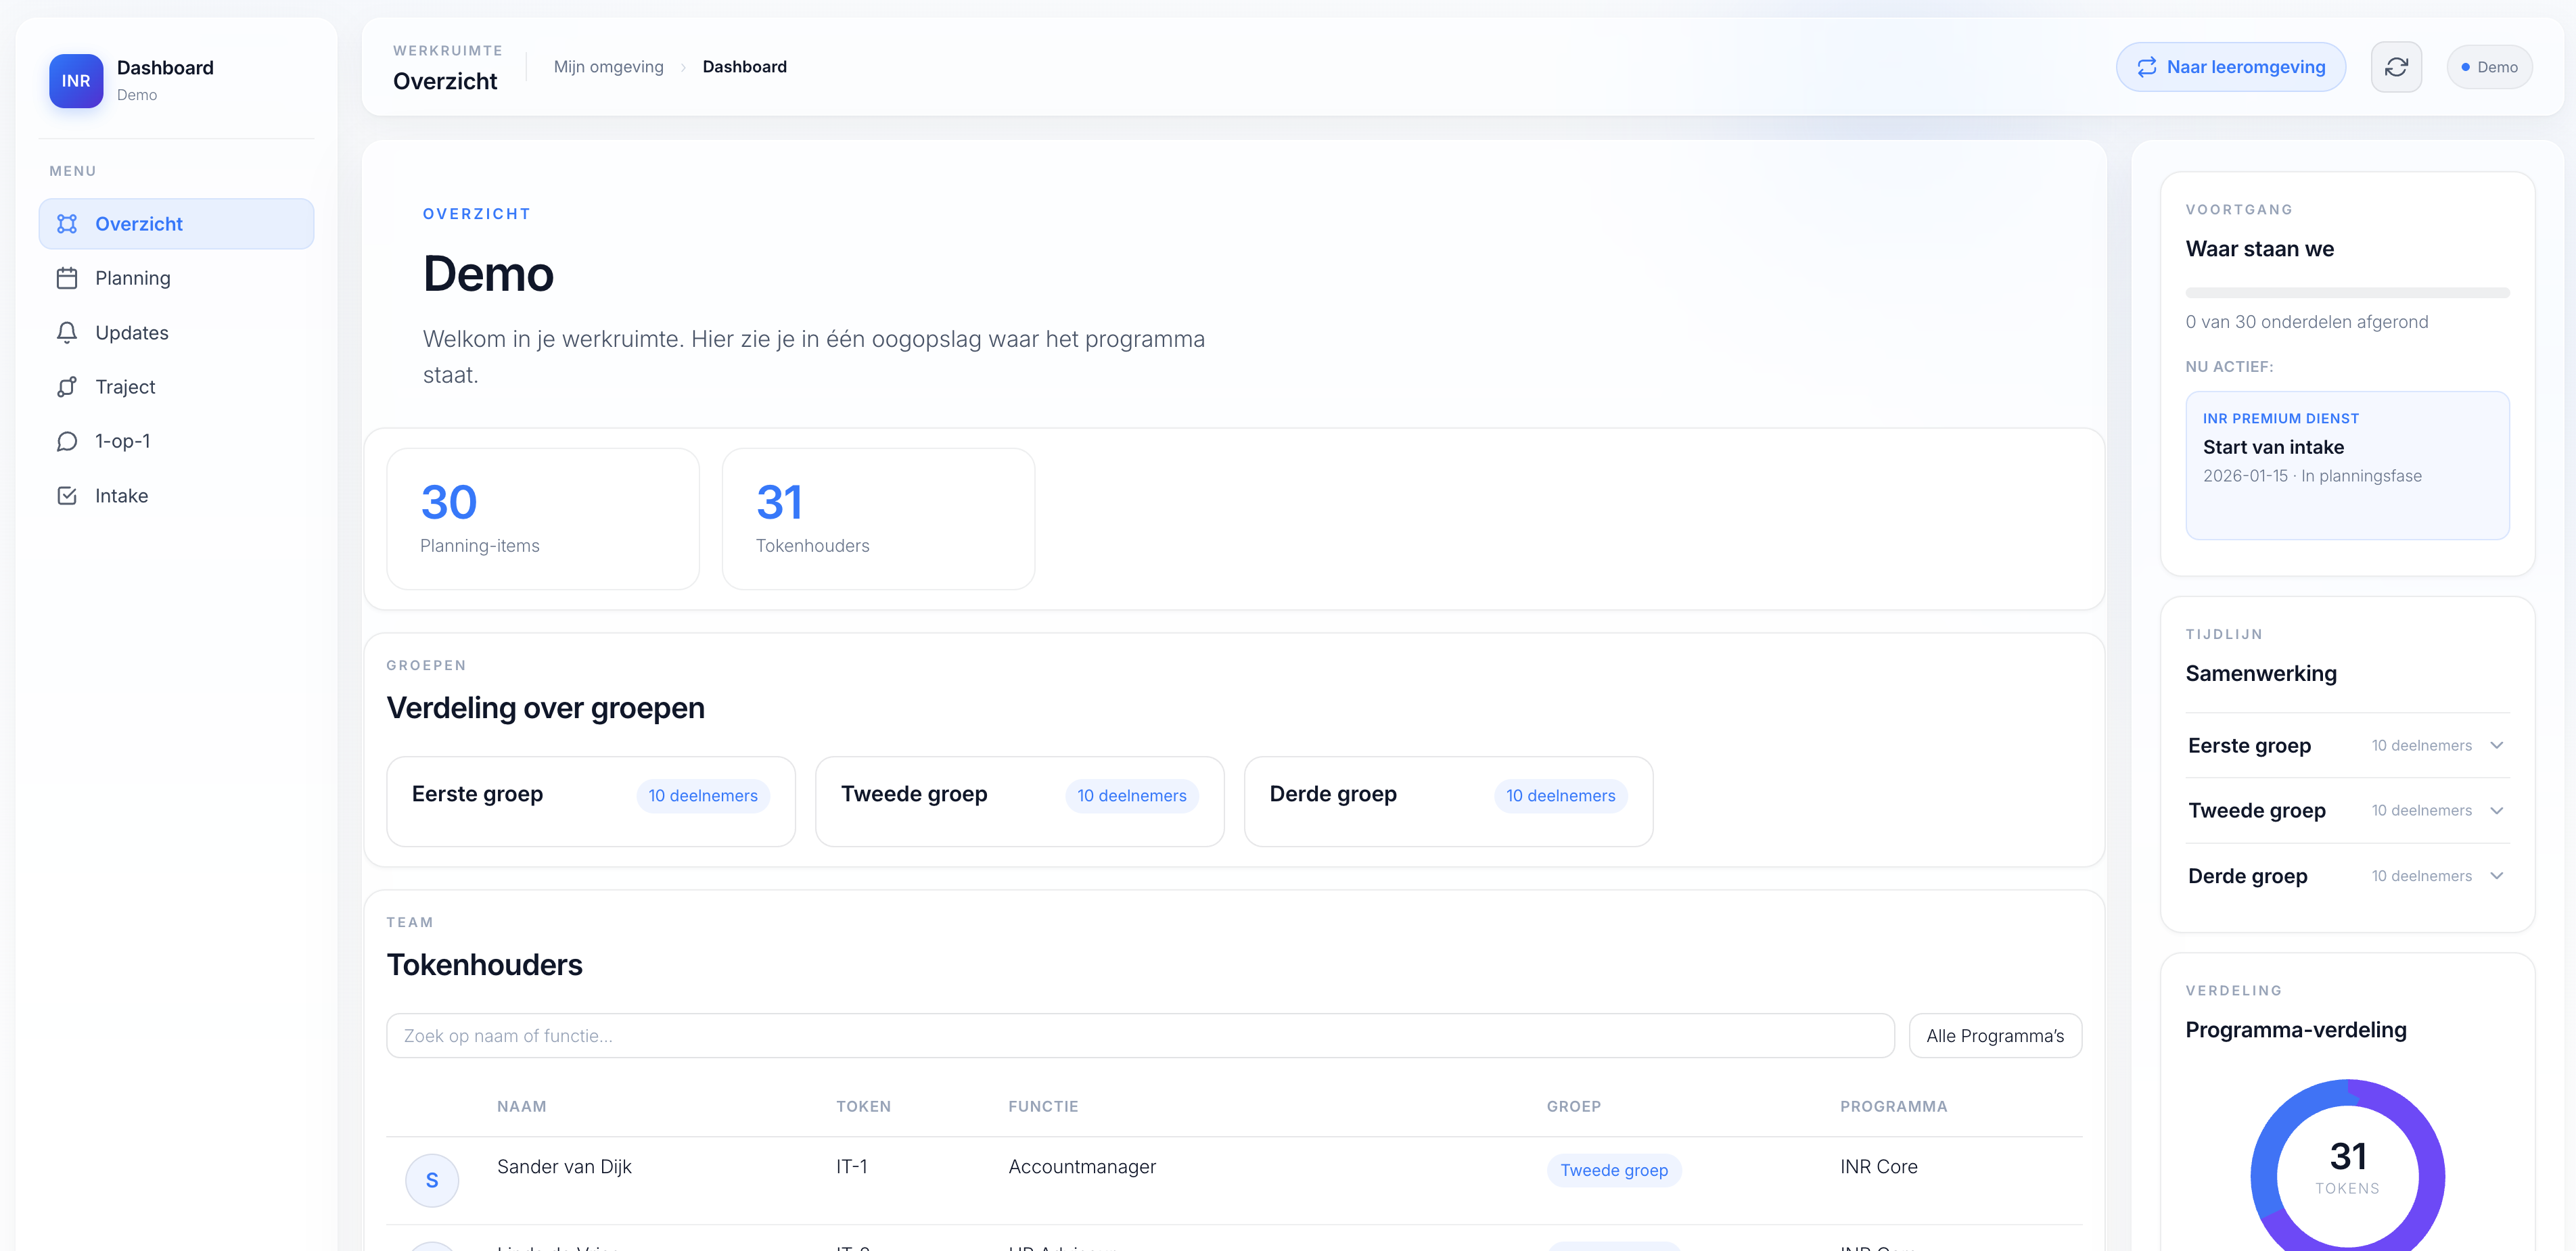
Task: Click the 0 van 30 onderdelen afgerond text
Action: tap(2306, 322)
